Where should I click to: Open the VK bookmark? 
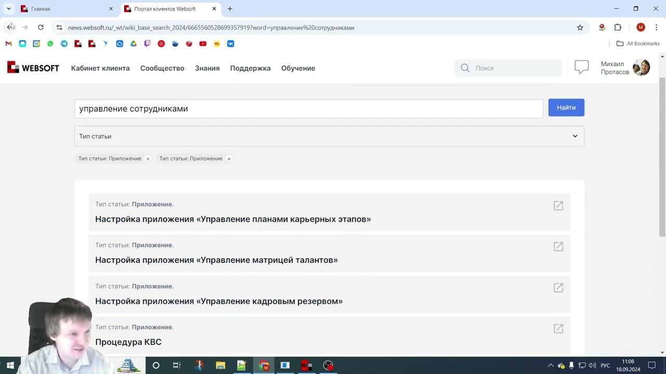[x=230, y=44]
